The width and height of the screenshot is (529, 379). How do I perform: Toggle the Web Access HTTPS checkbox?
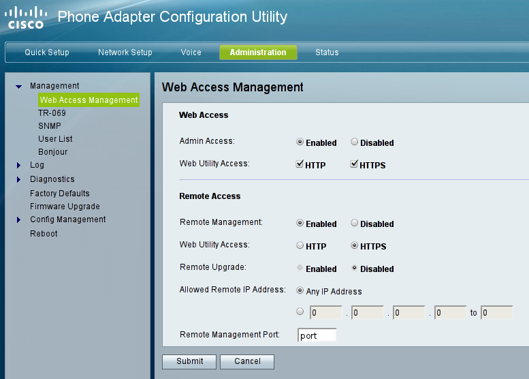[x=354, y=164]
